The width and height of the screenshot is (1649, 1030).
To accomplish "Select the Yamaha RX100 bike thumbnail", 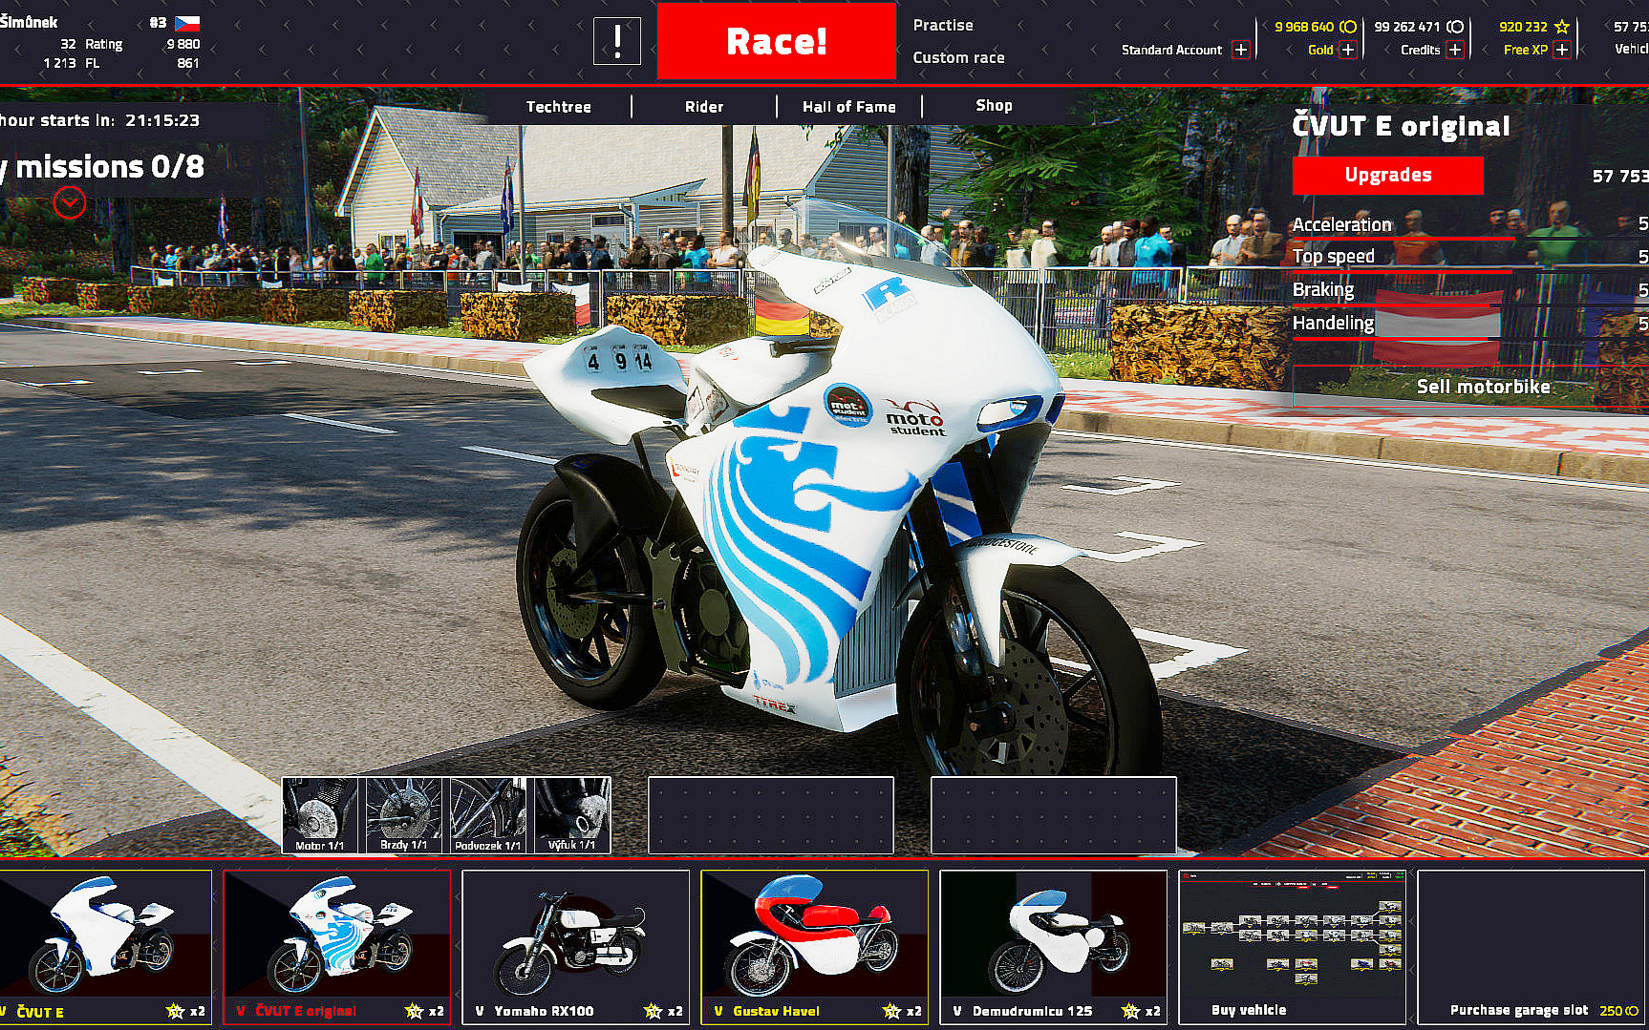I will point(575,947).
